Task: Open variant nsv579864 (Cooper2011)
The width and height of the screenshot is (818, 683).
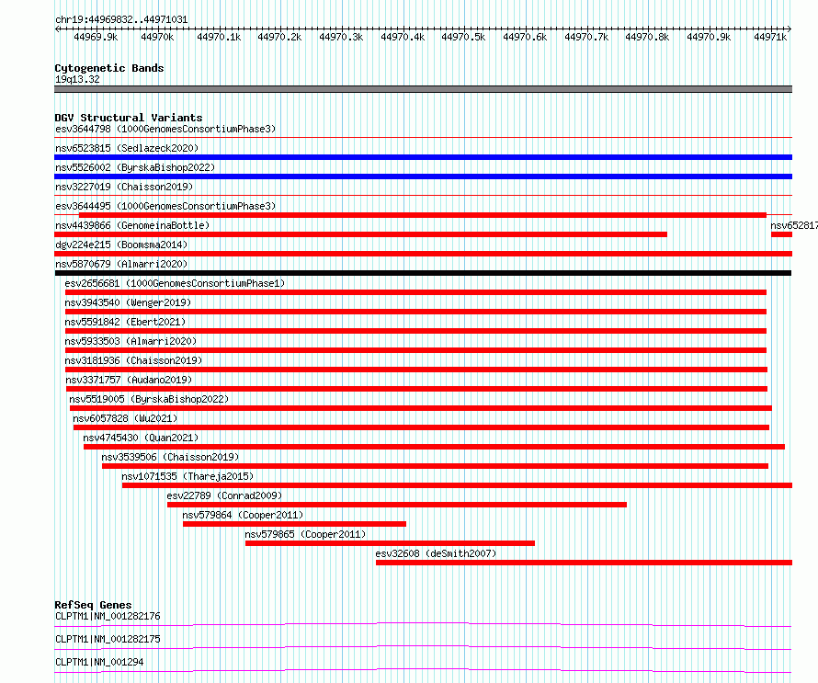Action: (243, 515)
